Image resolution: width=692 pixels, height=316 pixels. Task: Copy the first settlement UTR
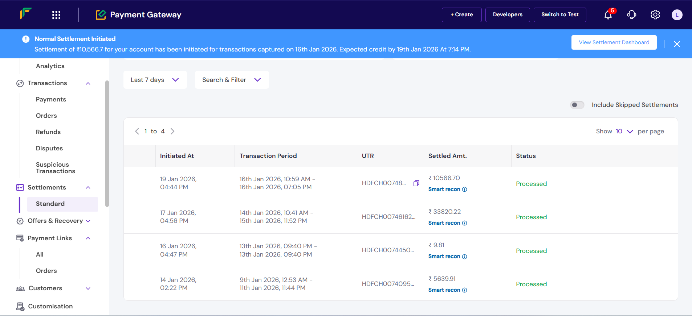416,183
